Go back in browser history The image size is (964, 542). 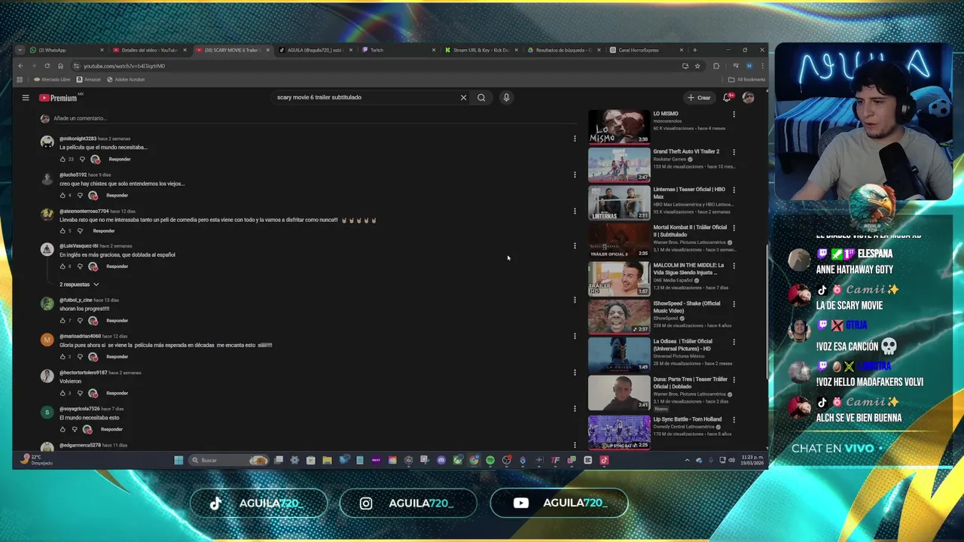pos(20,66)
